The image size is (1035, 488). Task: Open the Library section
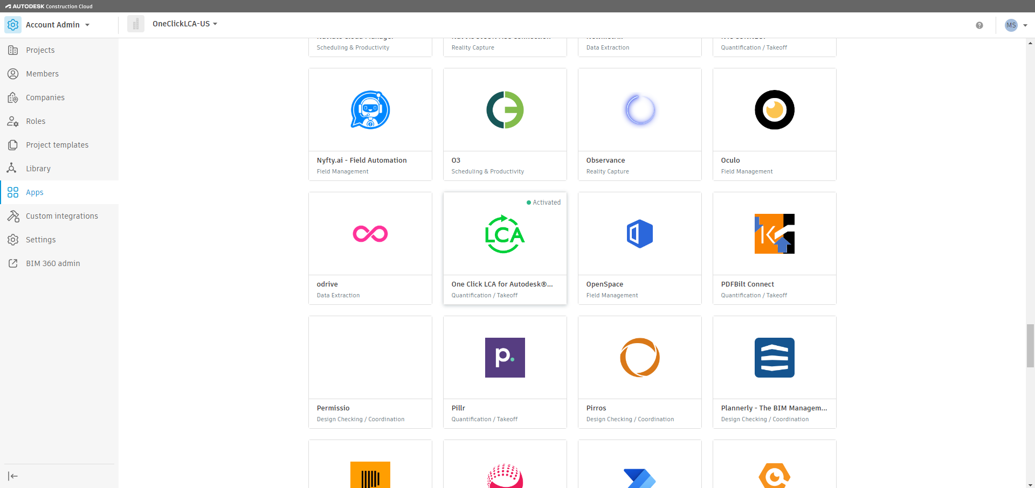point(59,169)
